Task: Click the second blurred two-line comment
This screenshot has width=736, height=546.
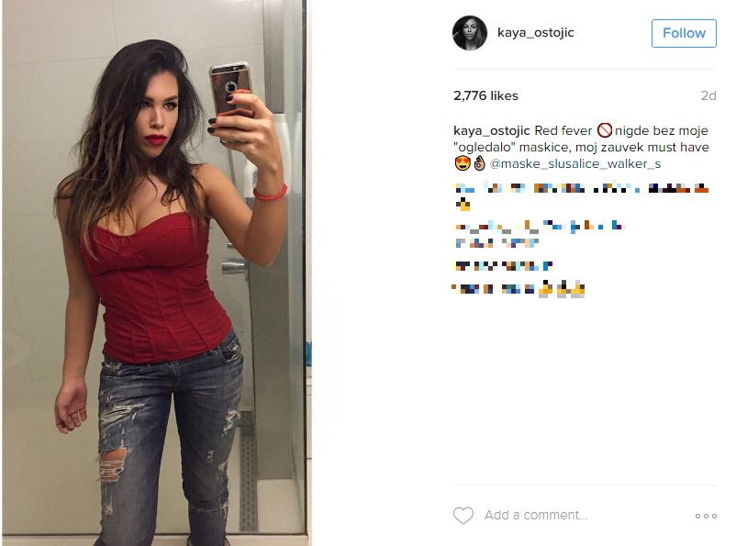Action: point(539,234)
